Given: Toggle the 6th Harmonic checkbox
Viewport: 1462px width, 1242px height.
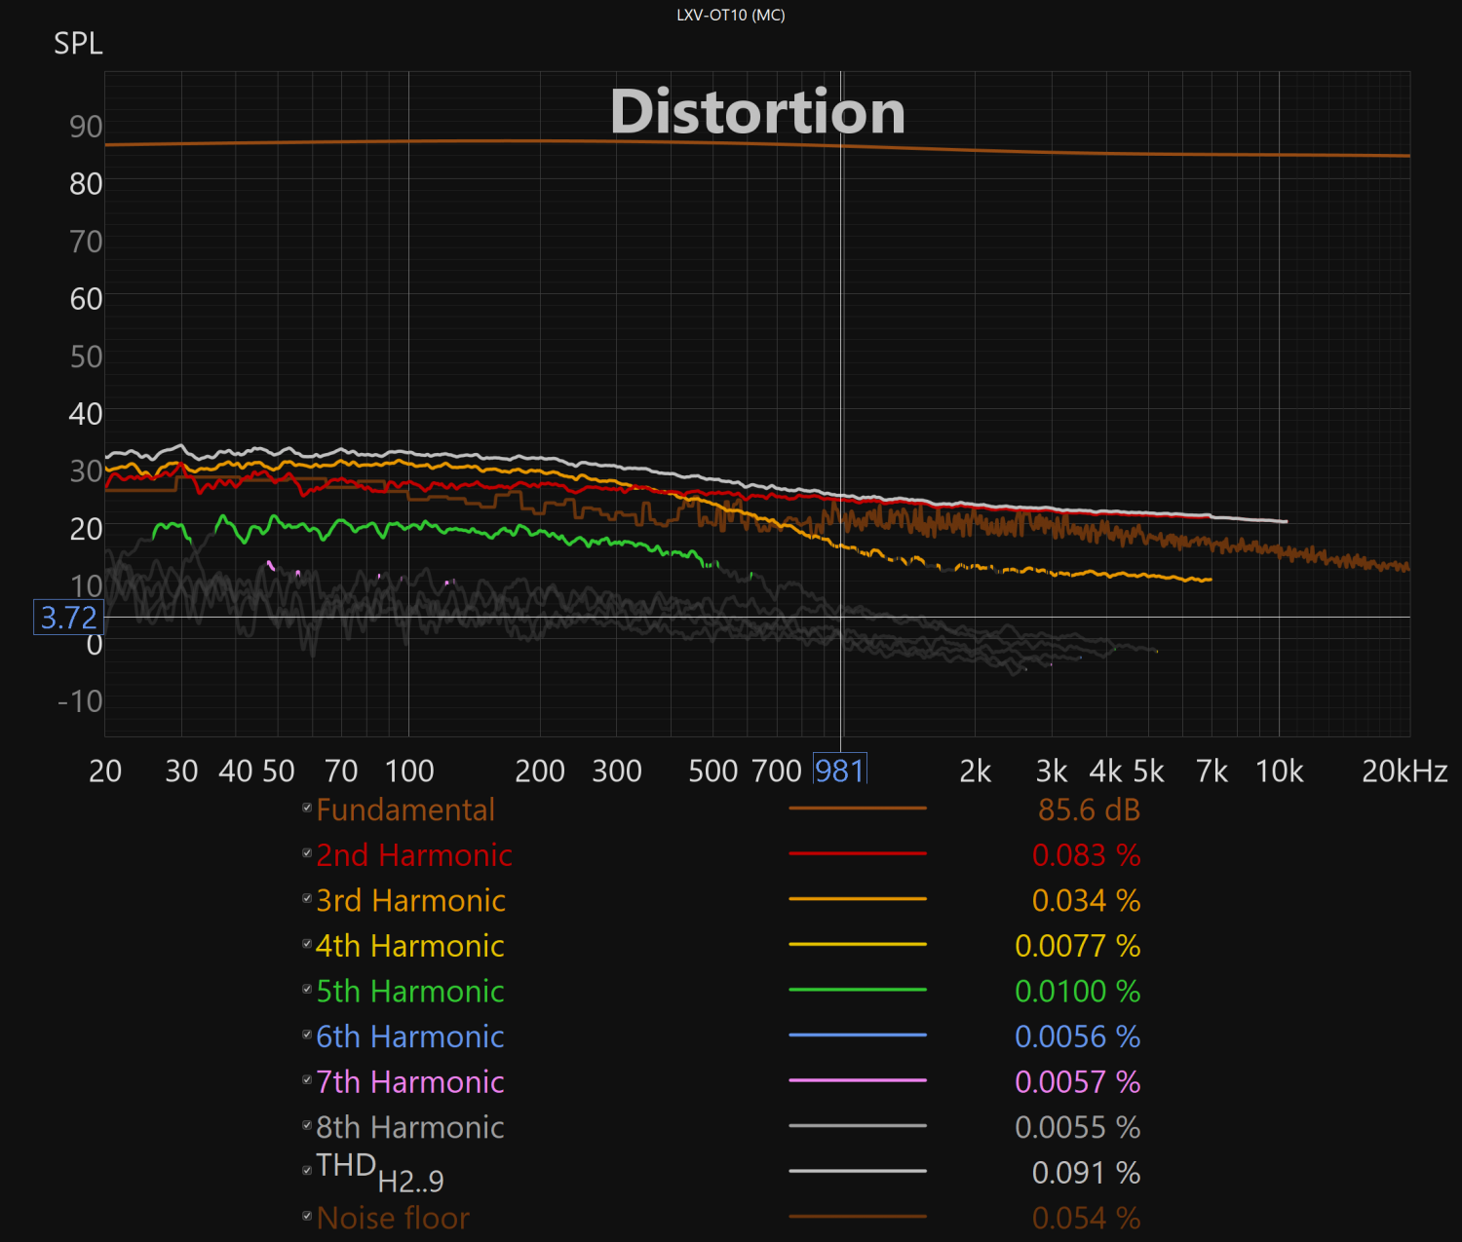Looking at the screenshot, I should [307, 1035].
